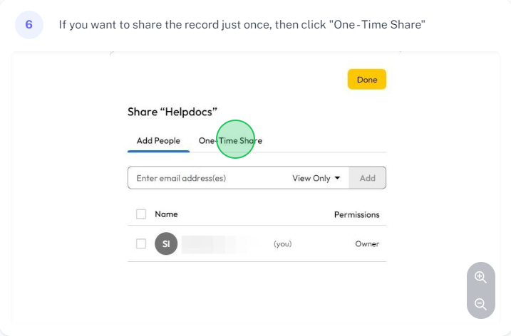Viewport: 511px width, 336px height.
Task: Click the step 6 instruction text
Action: pyautogui.click(x=242, y=25)
